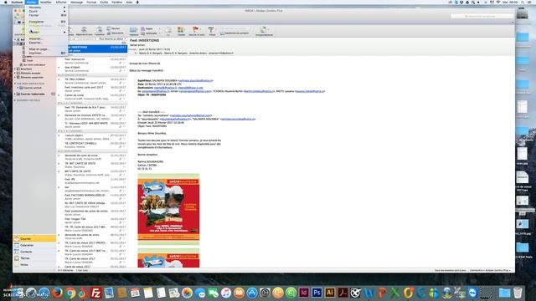The height and width of the screenshot is (301, 536).
Task: Click the Classer categories icon
Action: 181,32
